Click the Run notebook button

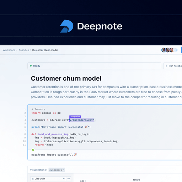tap(173, 66)
